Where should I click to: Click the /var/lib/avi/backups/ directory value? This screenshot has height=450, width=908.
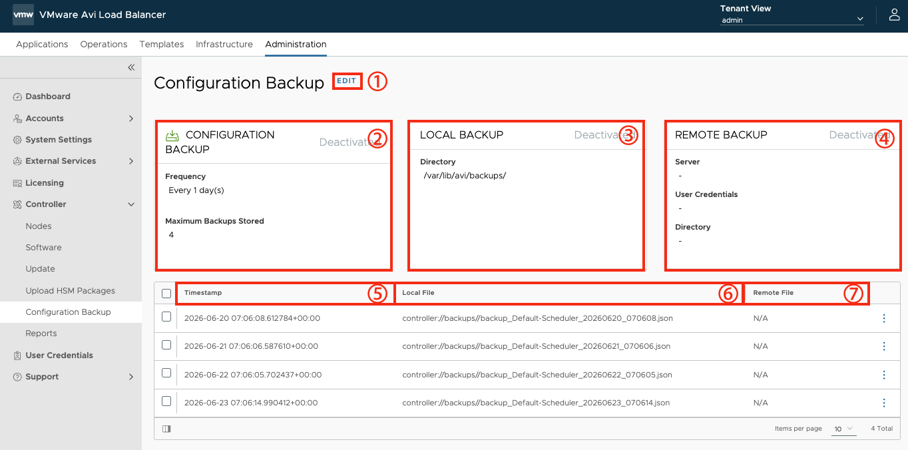coord(465,176)
